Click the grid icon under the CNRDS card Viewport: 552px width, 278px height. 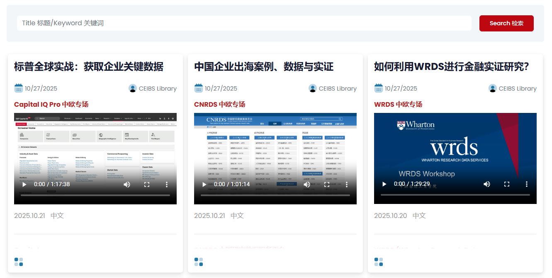pos(199,262)
